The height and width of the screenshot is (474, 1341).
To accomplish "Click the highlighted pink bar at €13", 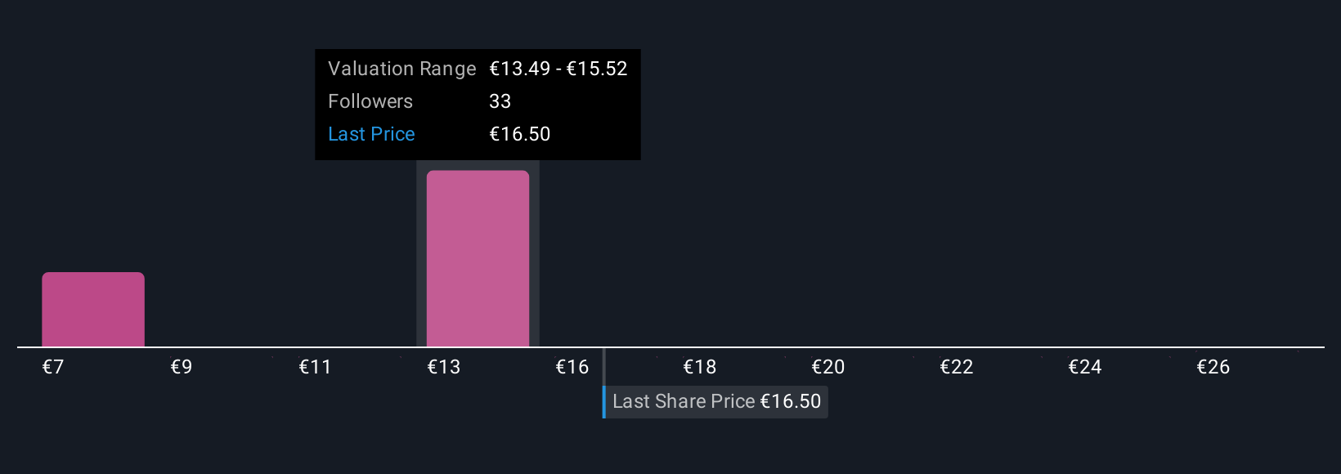I will [478, 258].
